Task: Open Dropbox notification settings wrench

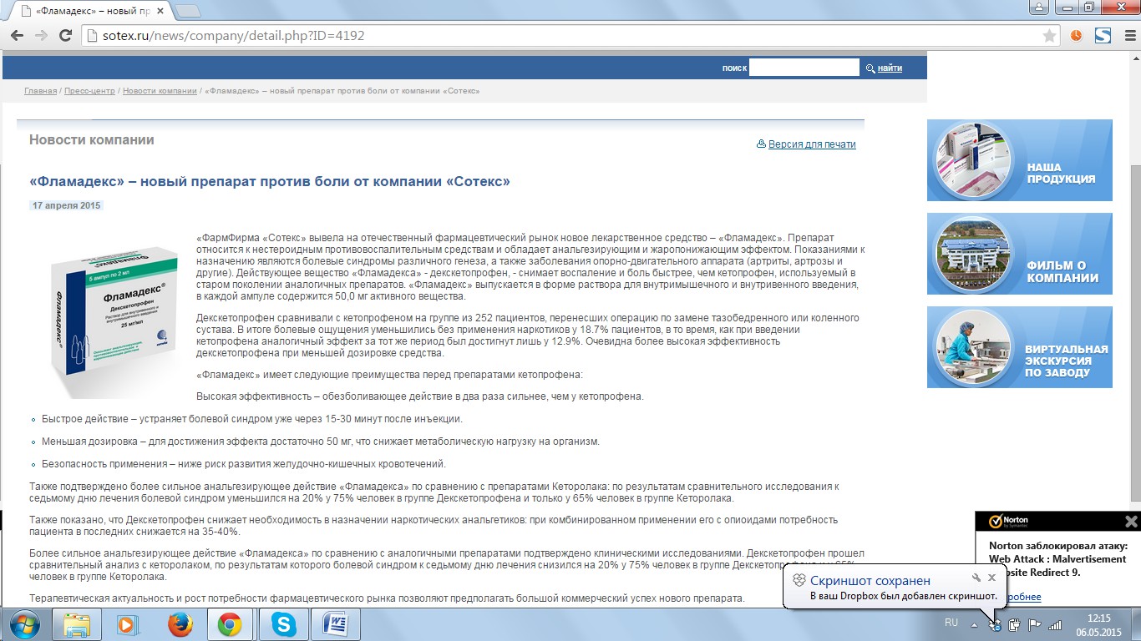Action: click(976, 578)
